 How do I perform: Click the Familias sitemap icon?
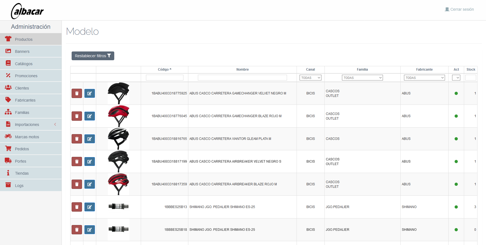pos(8,112)
